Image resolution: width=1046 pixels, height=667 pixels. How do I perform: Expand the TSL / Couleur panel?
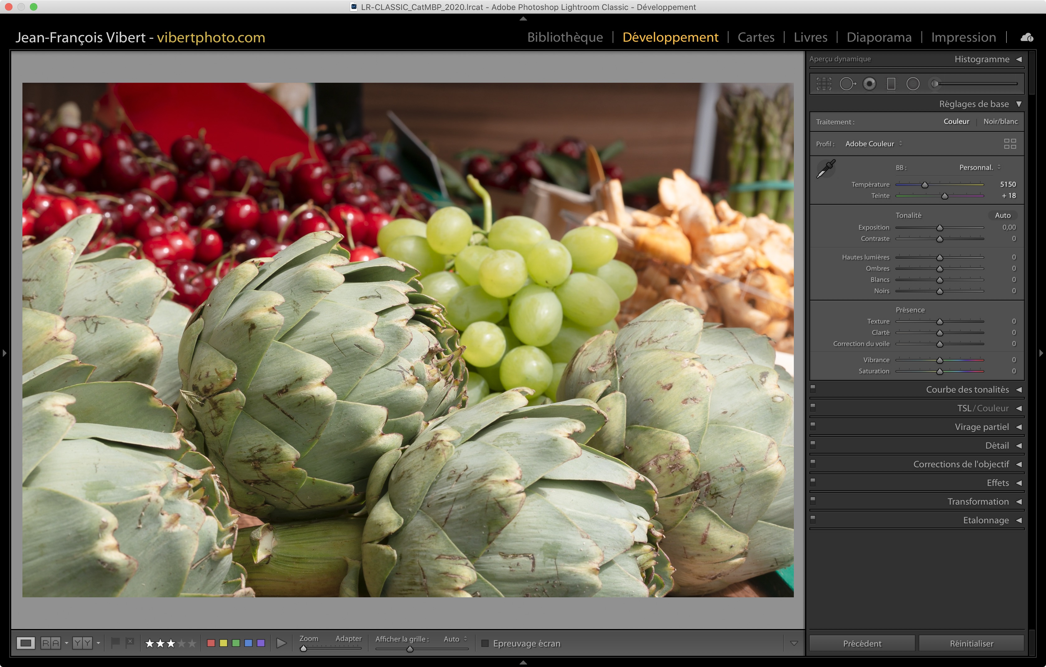pos(982,408)
